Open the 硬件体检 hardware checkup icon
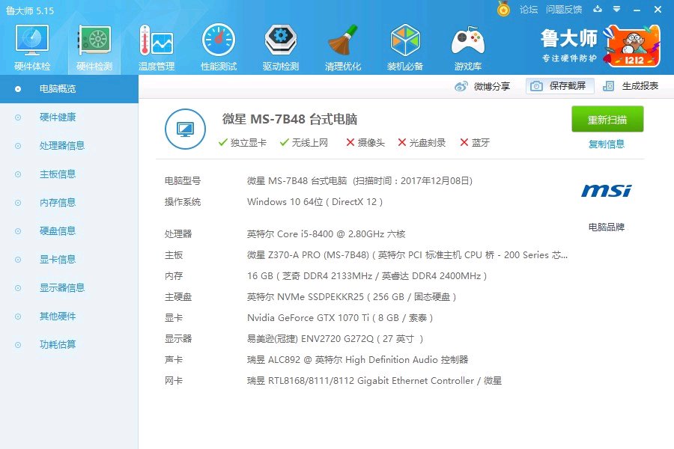This screenshot has width=674, height=449. tap(32, 47)
